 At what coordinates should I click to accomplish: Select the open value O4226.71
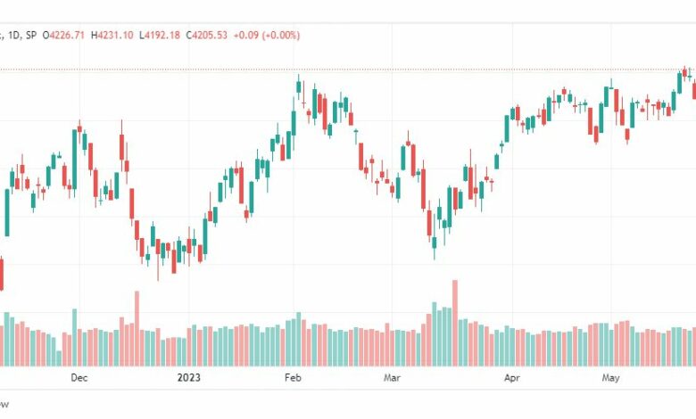(63, 35)
